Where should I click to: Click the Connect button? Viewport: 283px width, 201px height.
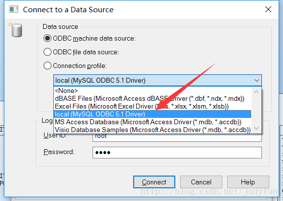(x=154, y=182)
